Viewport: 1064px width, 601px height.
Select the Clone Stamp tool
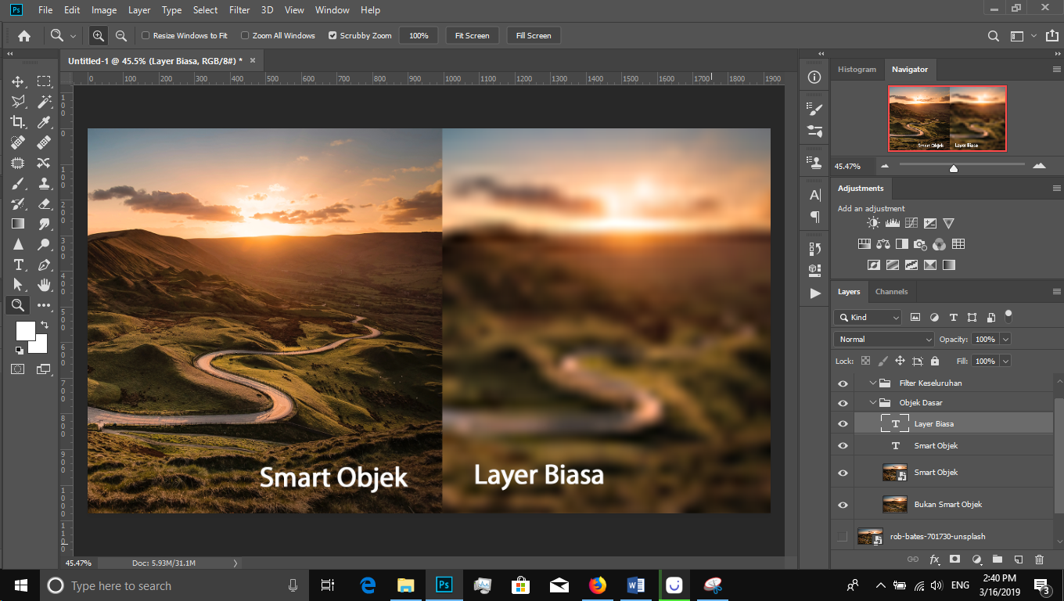(x=45, y=183)
